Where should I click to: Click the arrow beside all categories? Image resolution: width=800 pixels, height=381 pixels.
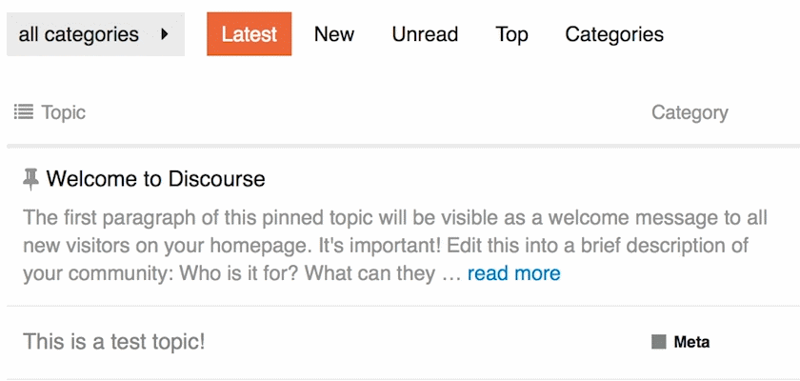click(x=164, y=34)
